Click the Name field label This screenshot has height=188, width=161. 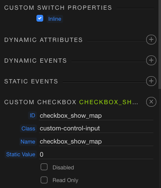pos(28,141)
